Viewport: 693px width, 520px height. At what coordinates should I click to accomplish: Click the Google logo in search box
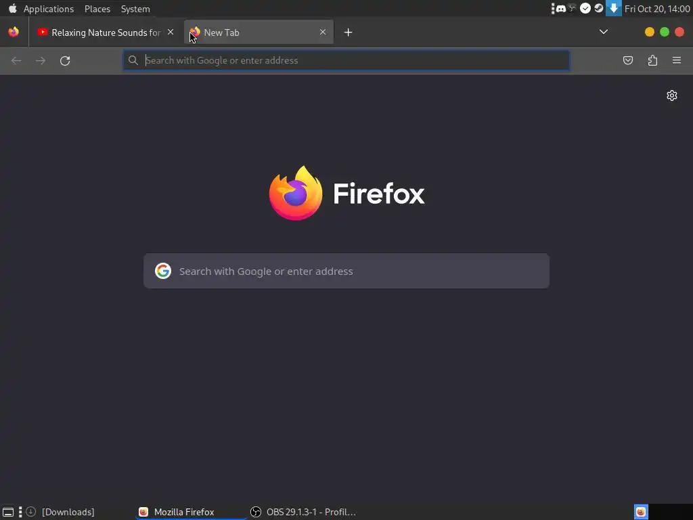click(x=163, y=271)
